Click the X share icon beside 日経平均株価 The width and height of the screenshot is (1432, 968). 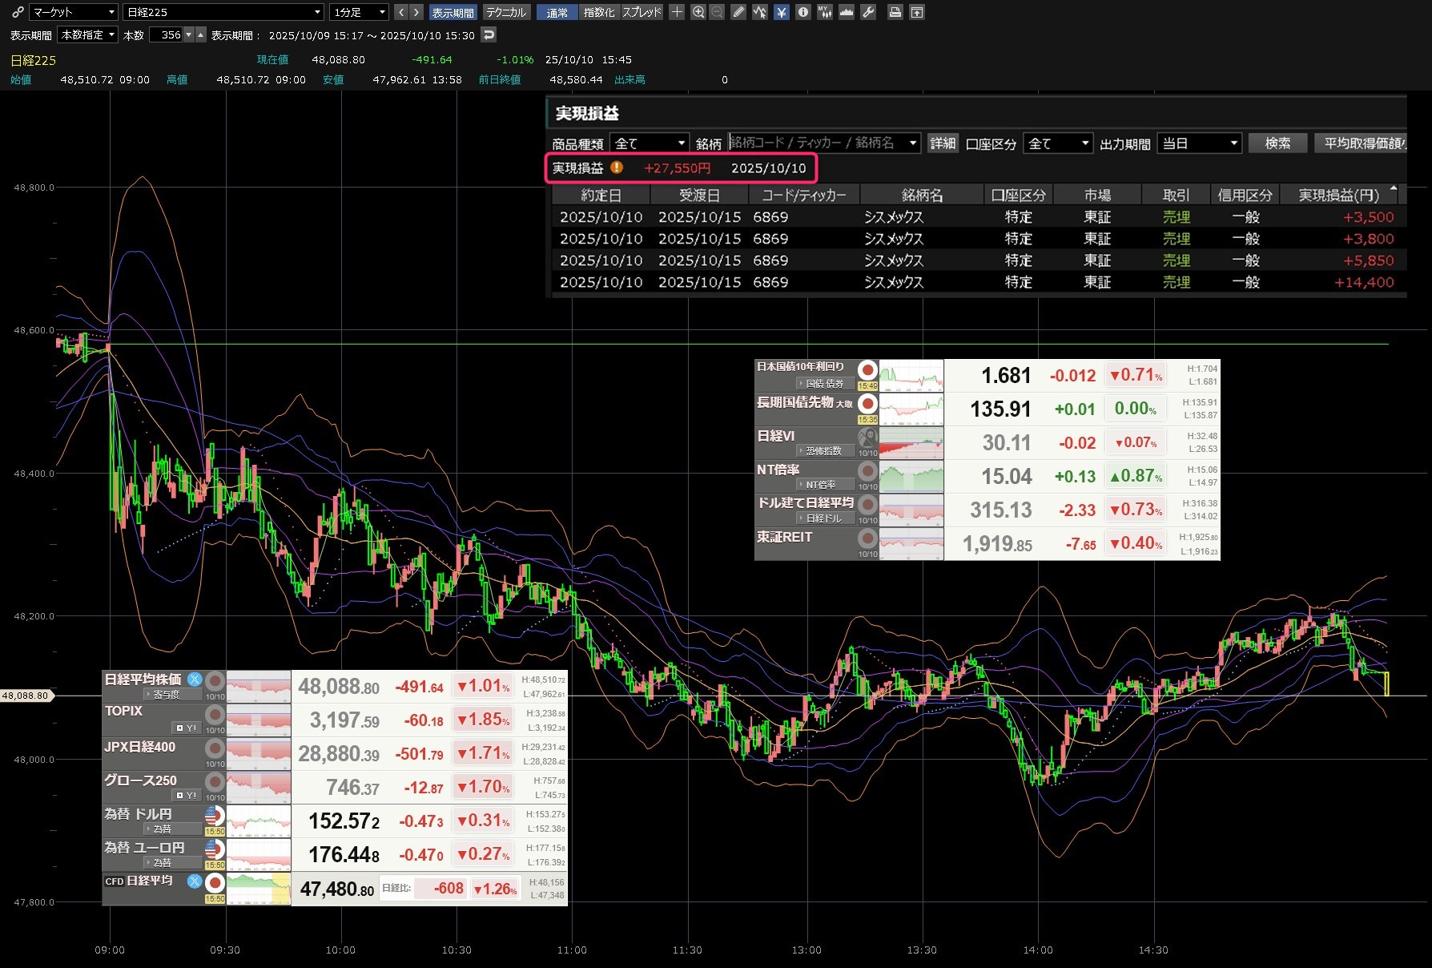195,680
